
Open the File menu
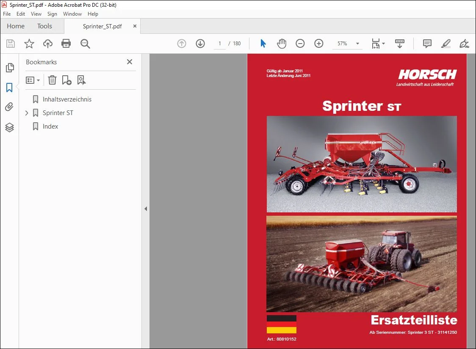tap(7, 14)
